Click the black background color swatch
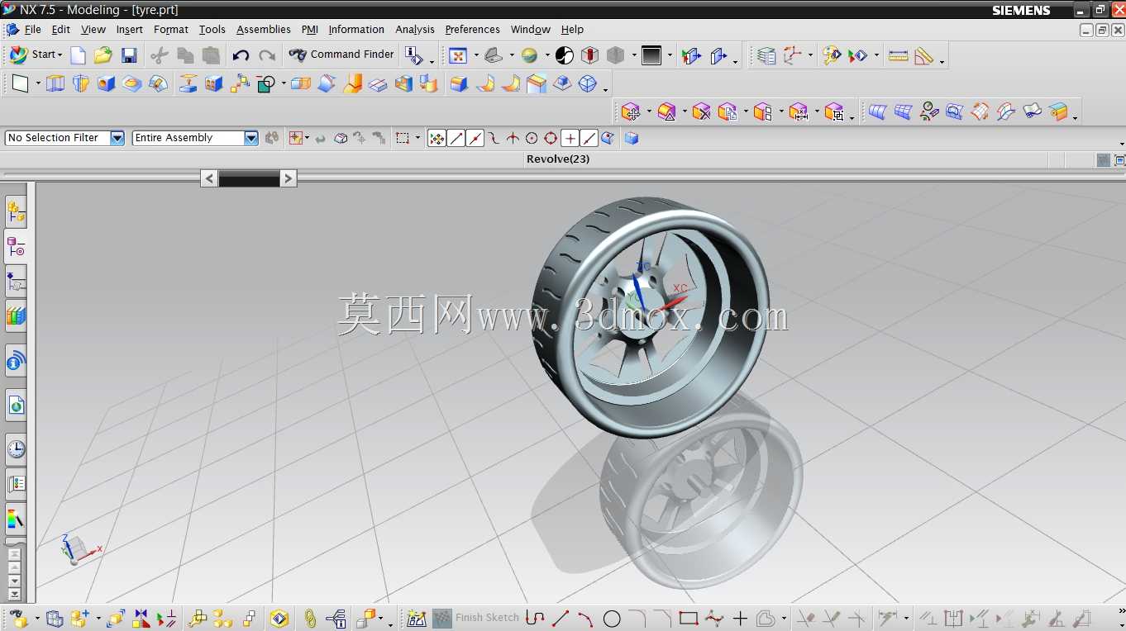The height and width of the screenshot is (631, 1126). (x=651, y=55)
